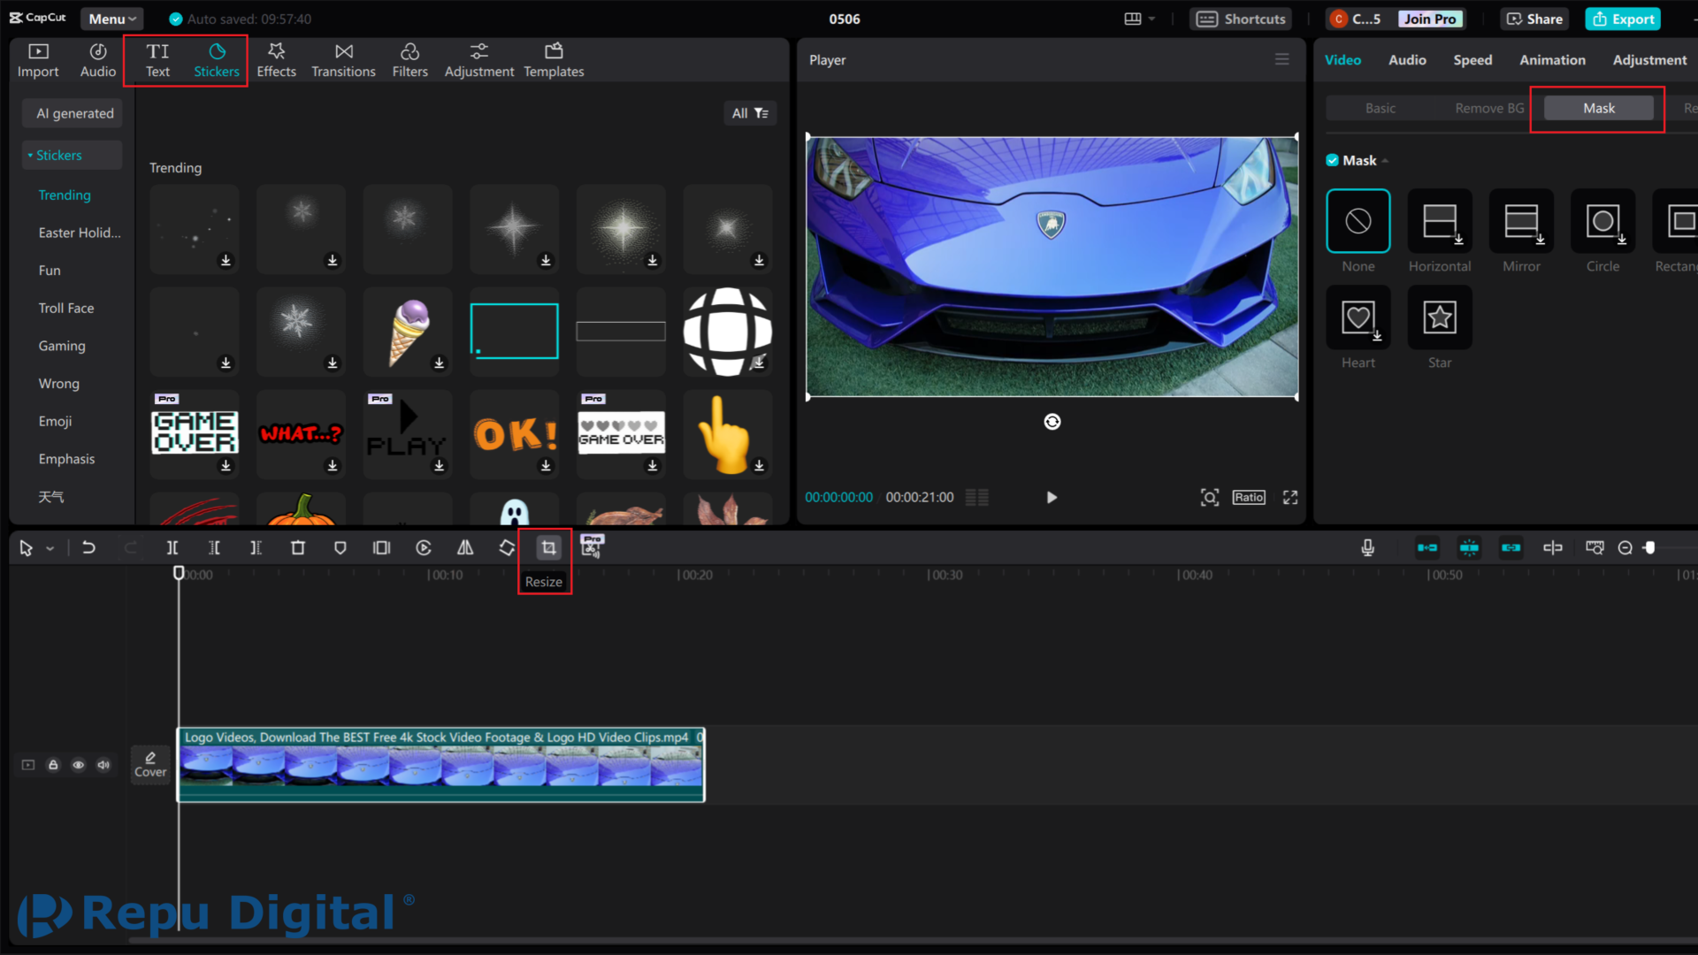Toggle track lock icon on video track
The height and width of the screenshot is (955, 1698).
pyautogui.click(x=53, y=765)
